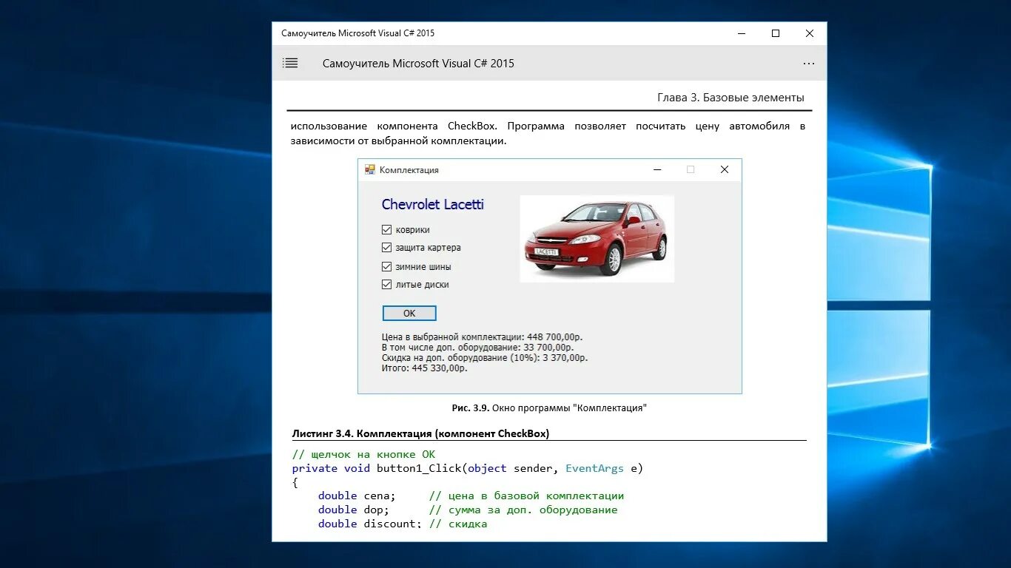Close the Самоучитель Microsoft Visual C# 2015 window
Image resolution: width=1011 pixels, height=568 pixels.
point(810,33)
